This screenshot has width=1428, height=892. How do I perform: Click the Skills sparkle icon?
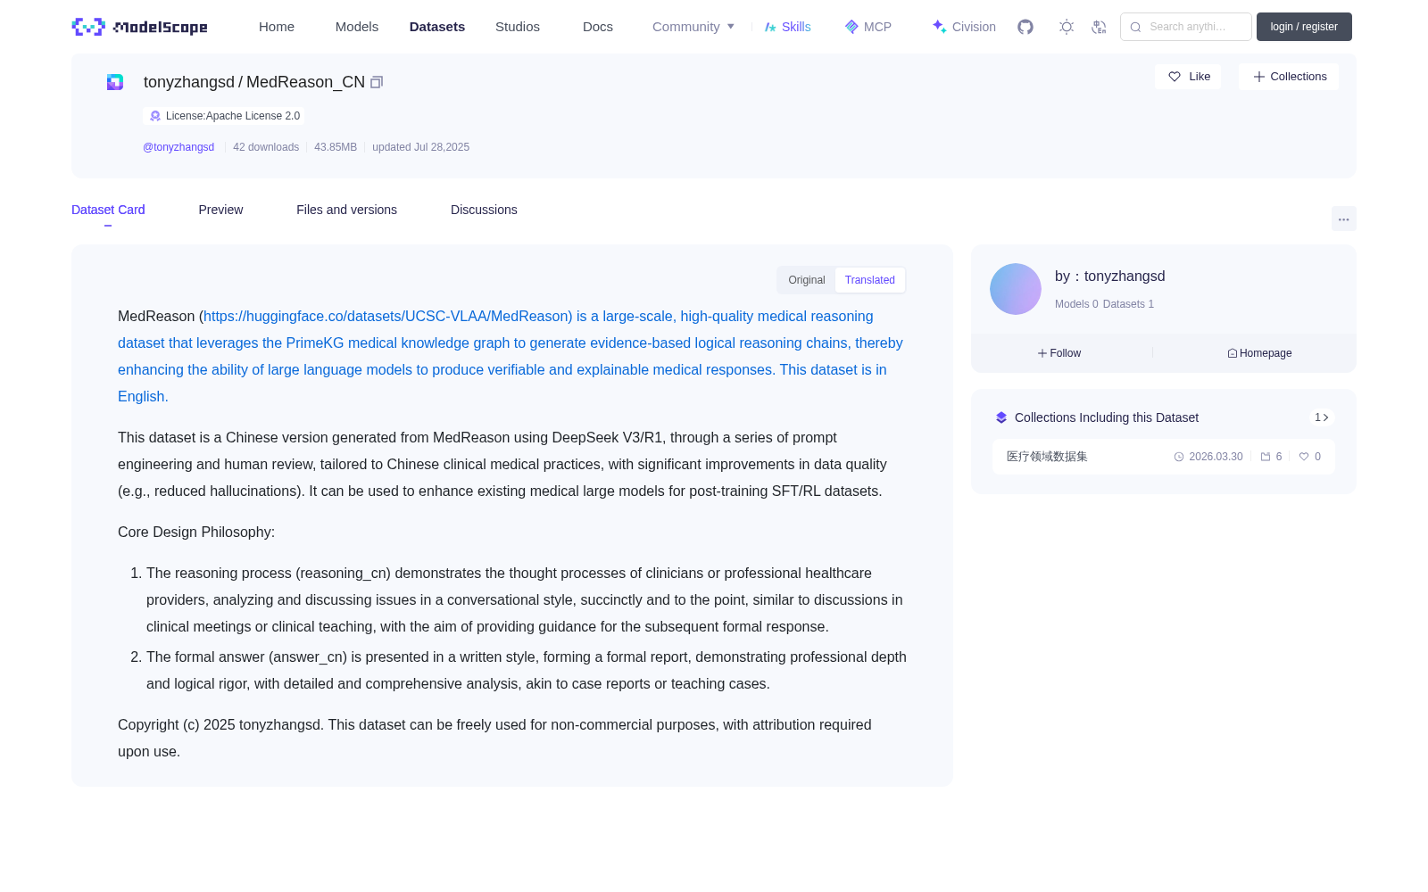(x=770, y=27)
